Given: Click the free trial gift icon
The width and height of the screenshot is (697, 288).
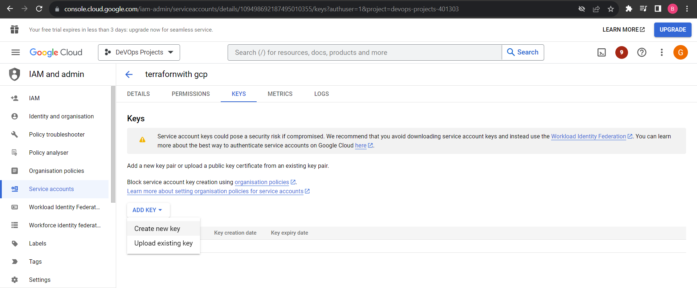Looking at the screenshot, I should [15, 30].
